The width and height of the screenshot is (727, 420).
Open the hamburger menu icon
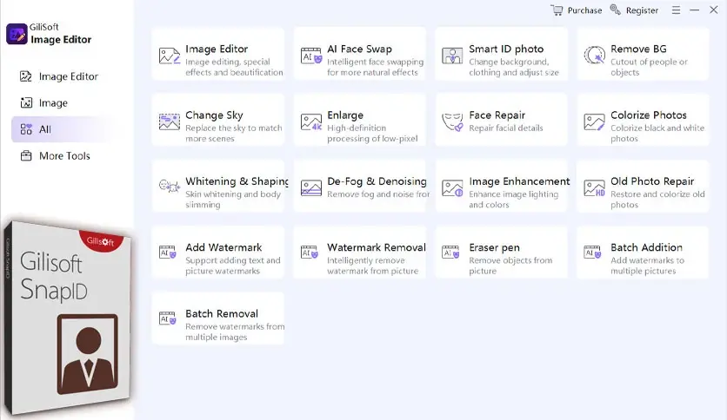point(676,10)
